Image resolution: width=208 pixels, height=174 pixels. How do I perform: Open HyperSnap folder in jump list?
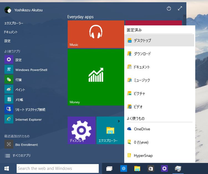(x=159, y=155)
